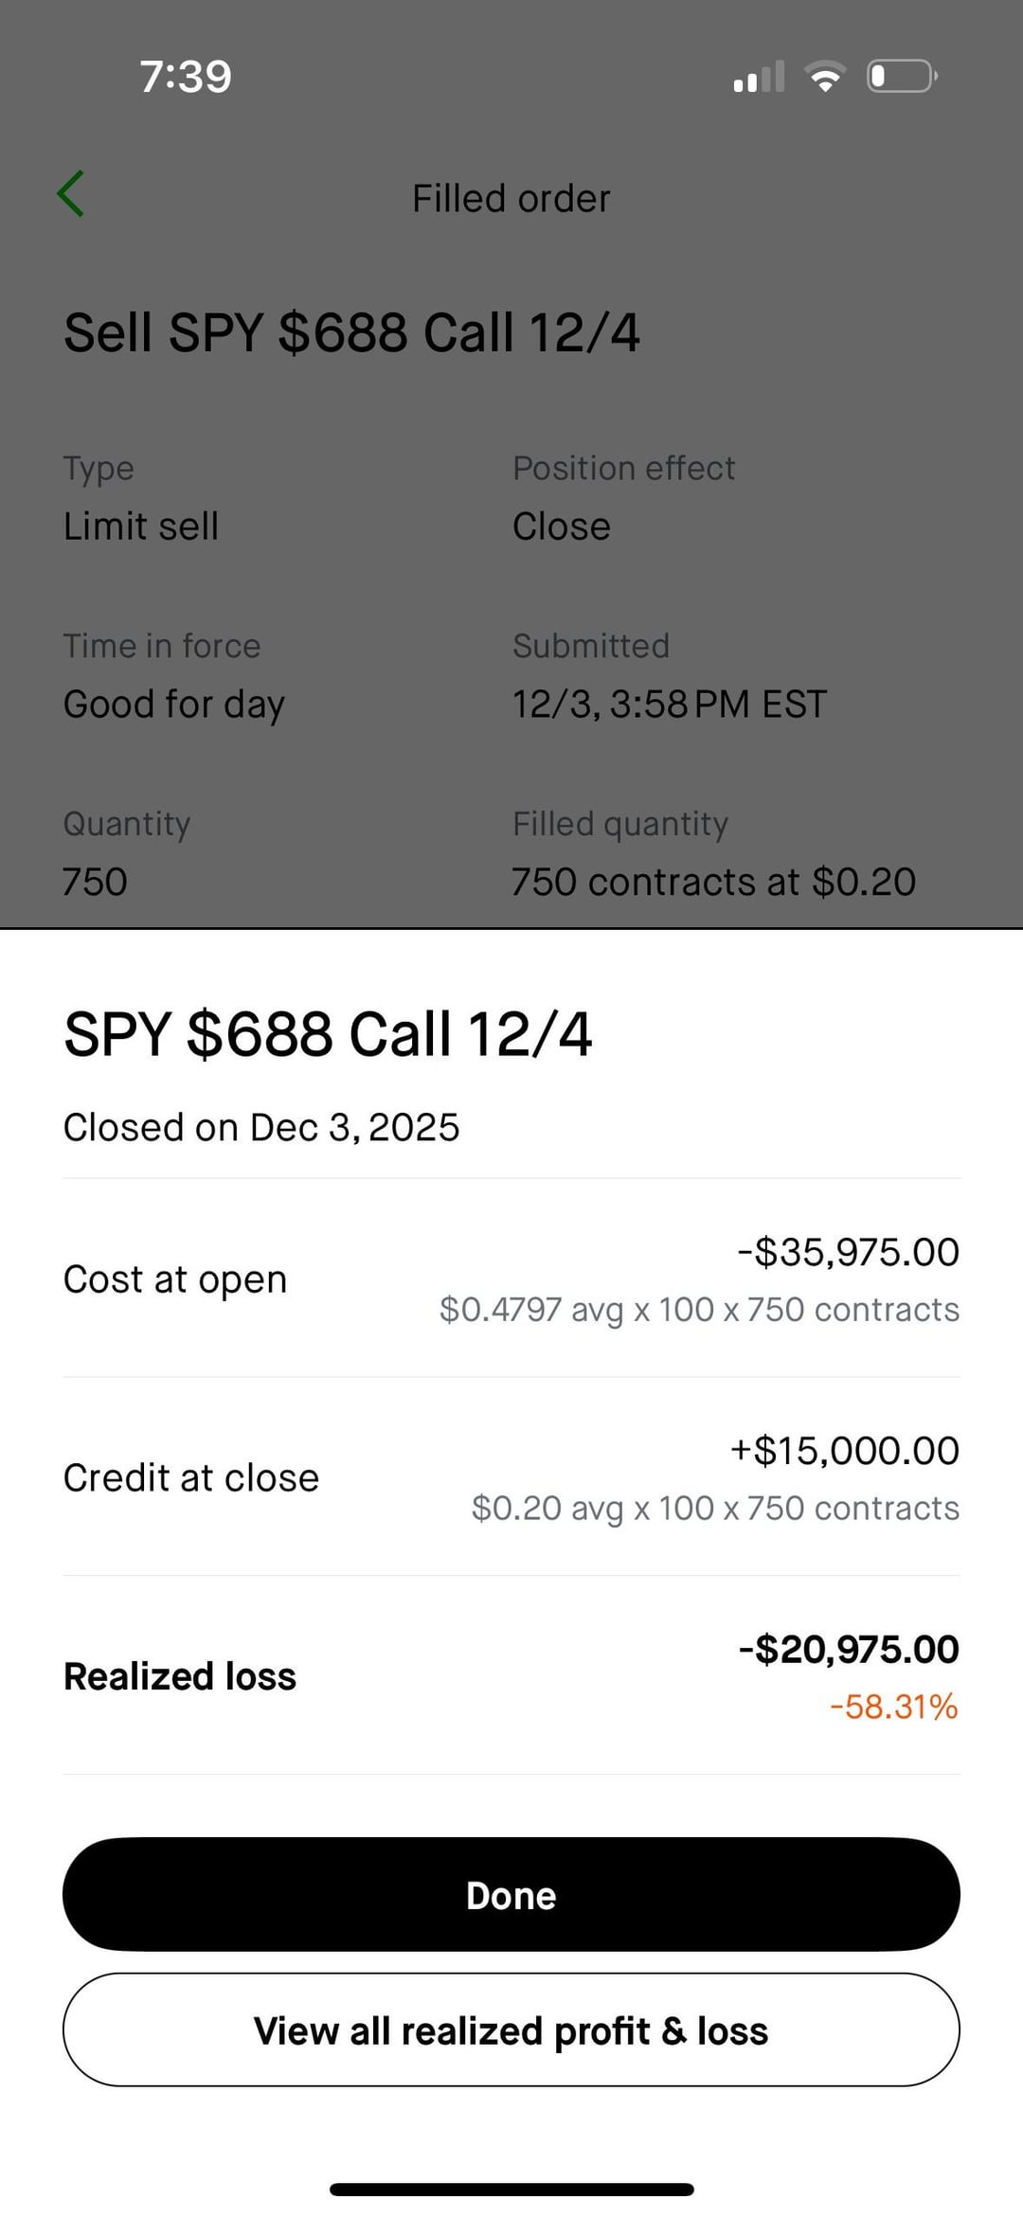This screenshot has width=1023, height=2217.
Task: Tap the Wi-Fi status icon
Action: pyautogui.click(x=825, y=76)
